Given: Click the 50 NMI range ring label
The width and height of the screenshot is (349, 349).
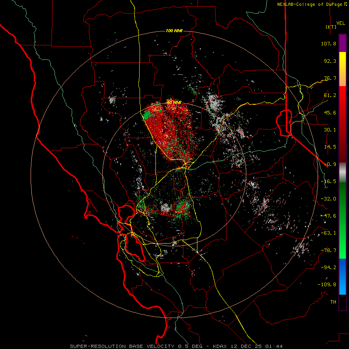Looking at the screenshot, I should (174, 102).
